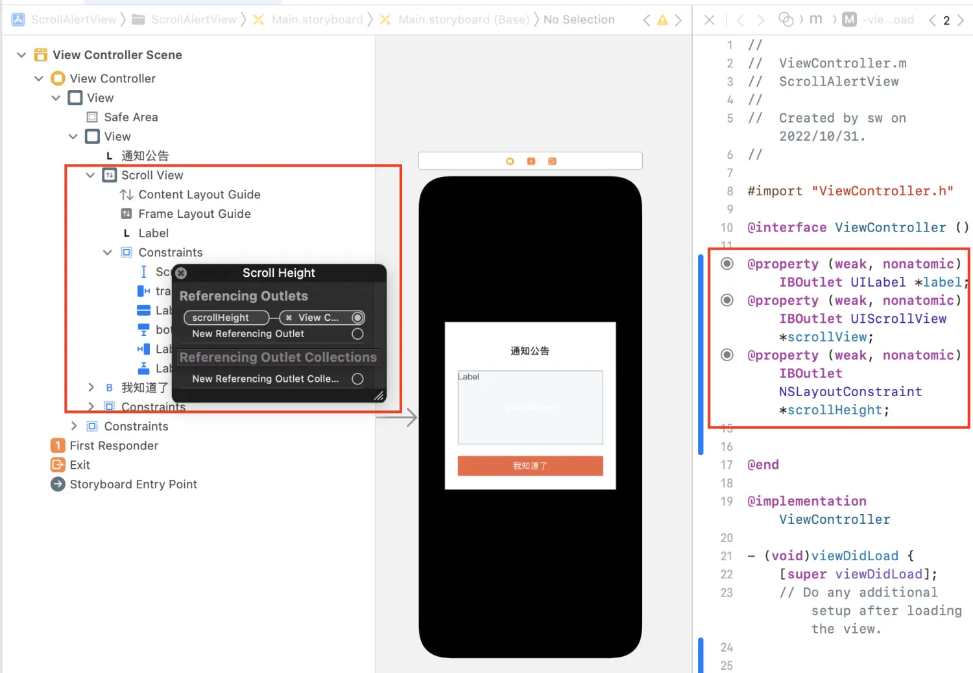The image size is (973, 673).
Task: Select the ScrollAlertView folder breadcrumb
Action: [x=193, y=20]
